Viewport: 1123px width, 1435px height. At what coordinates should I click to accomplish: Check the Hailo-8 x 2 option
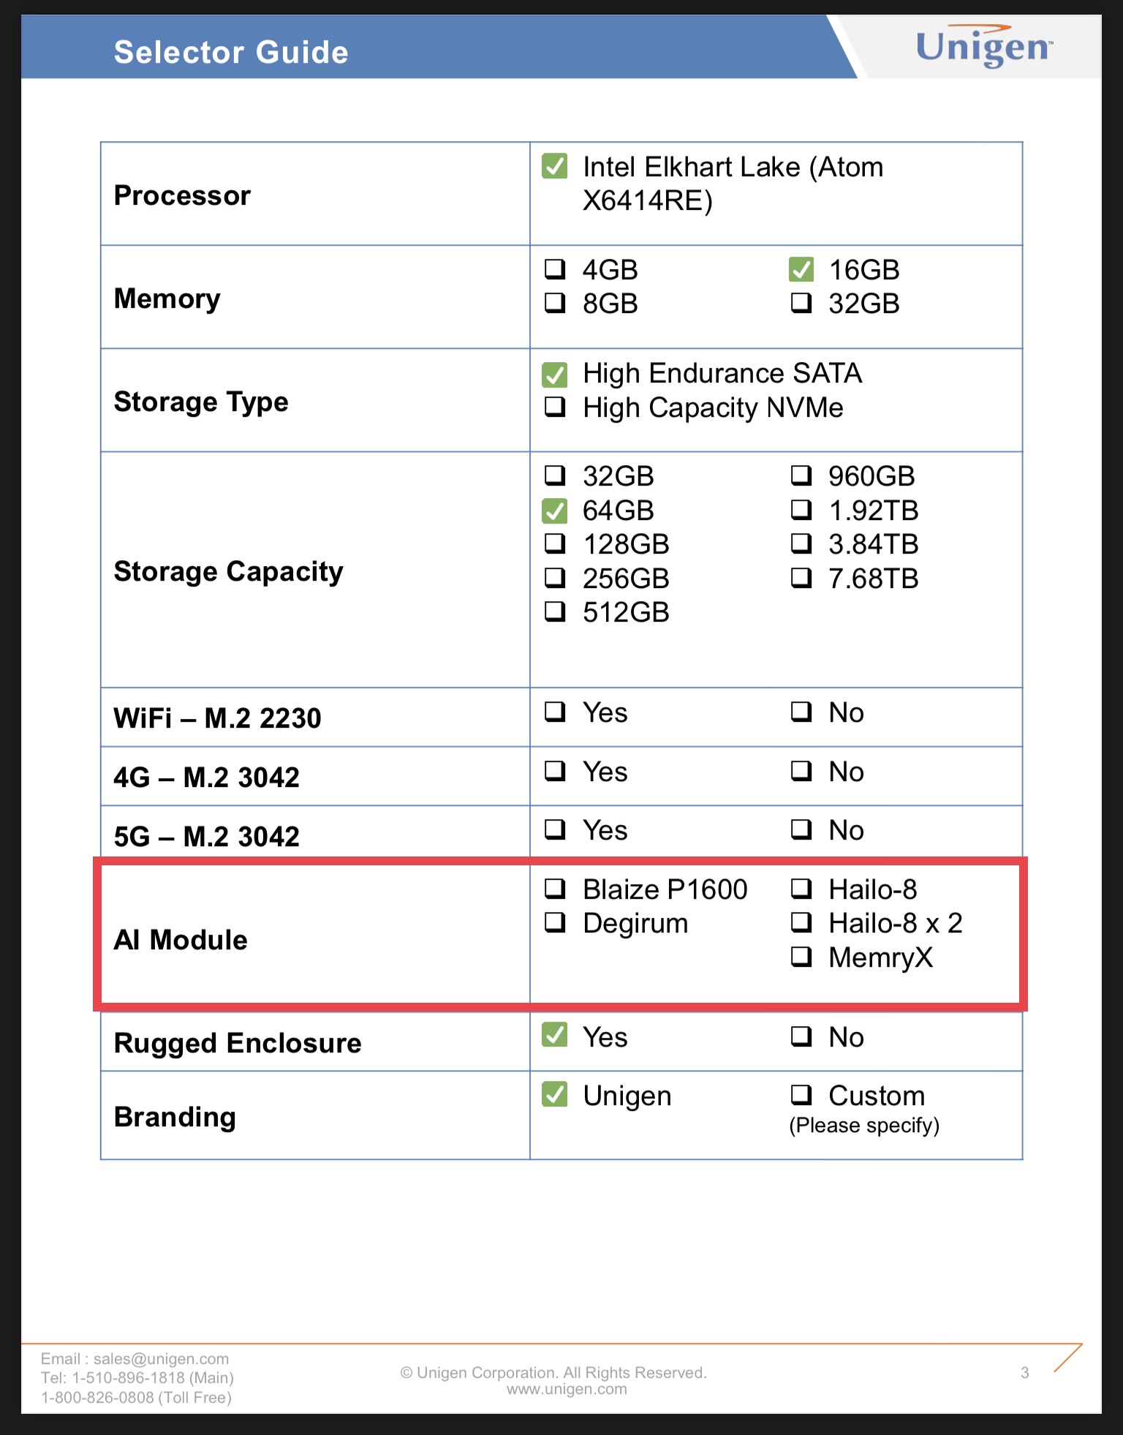pyautogui.click(x=801, y=923)
